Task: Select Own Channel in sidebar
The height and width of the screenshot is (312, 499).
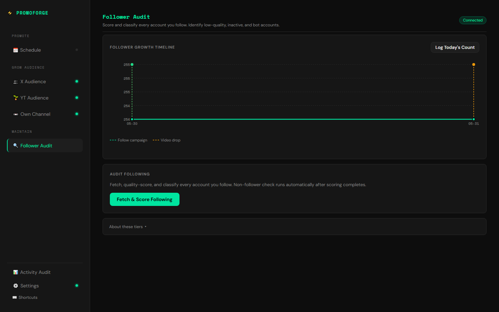Action: coord(45,114)
